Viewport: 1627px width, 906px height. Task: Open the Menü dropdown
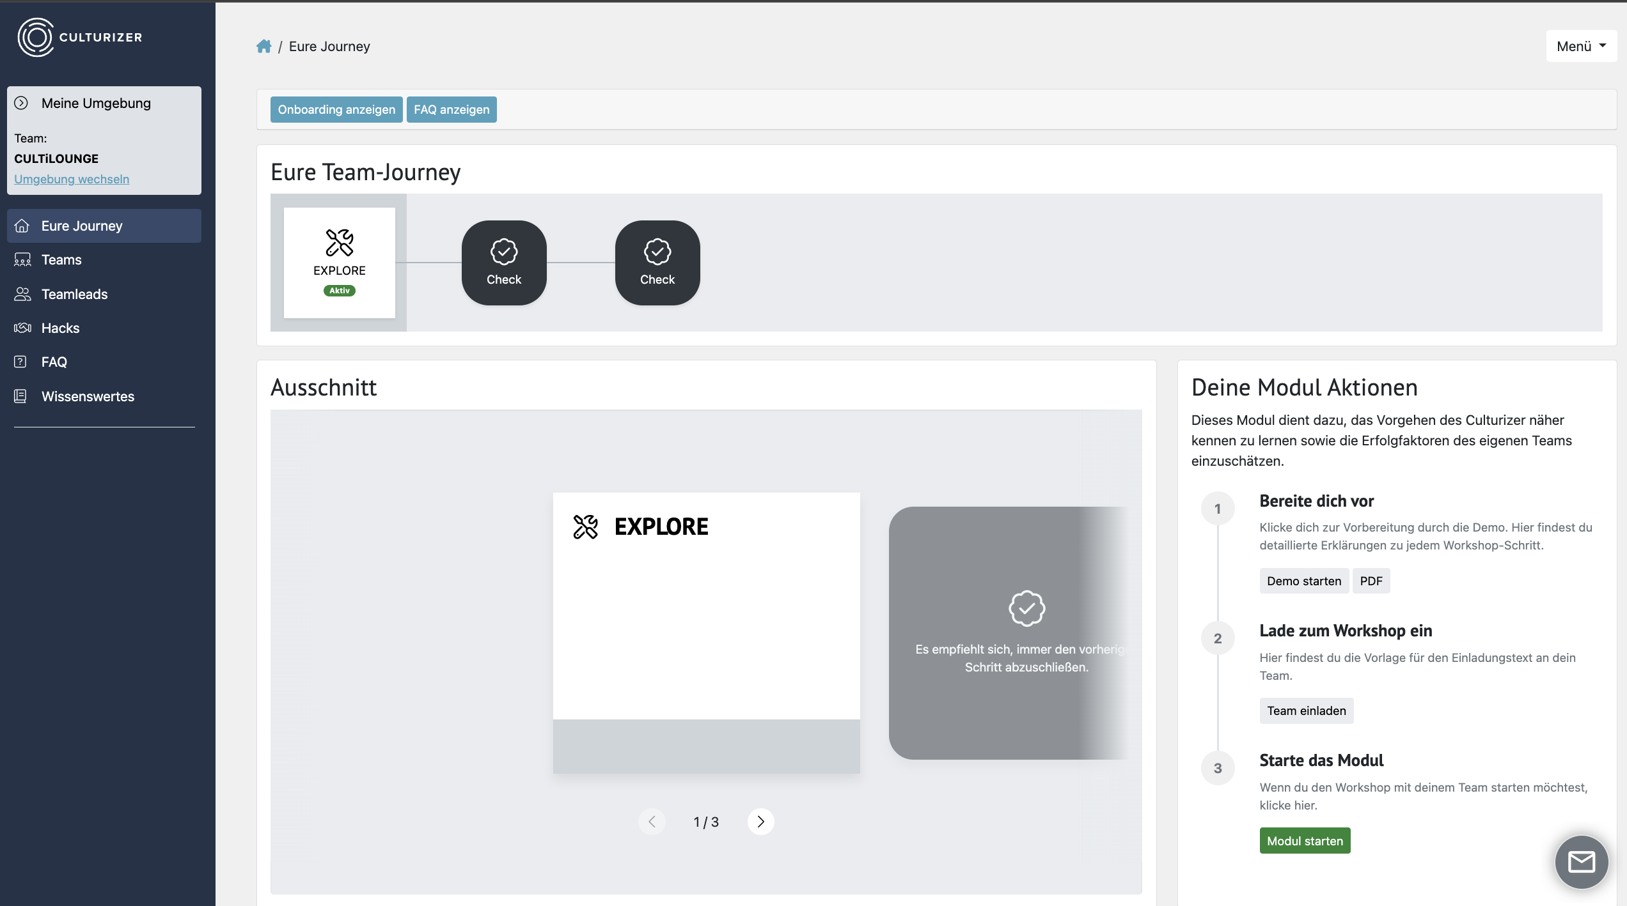pyautogui.click(x=1581, y=46)
